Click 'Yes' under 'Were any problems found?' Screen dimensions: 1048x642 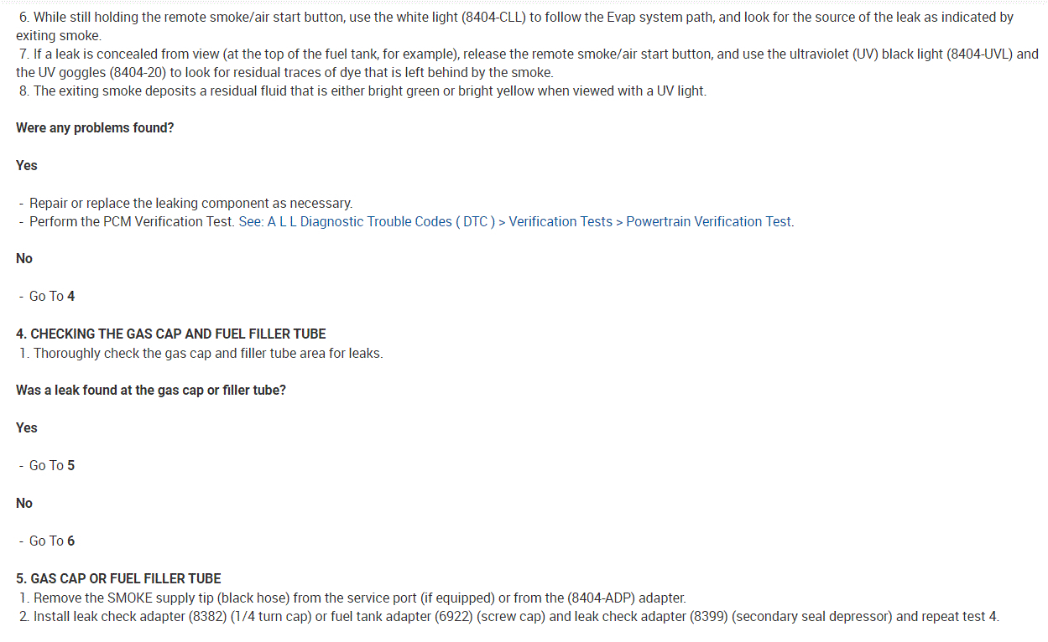click(x=27, y=166)
